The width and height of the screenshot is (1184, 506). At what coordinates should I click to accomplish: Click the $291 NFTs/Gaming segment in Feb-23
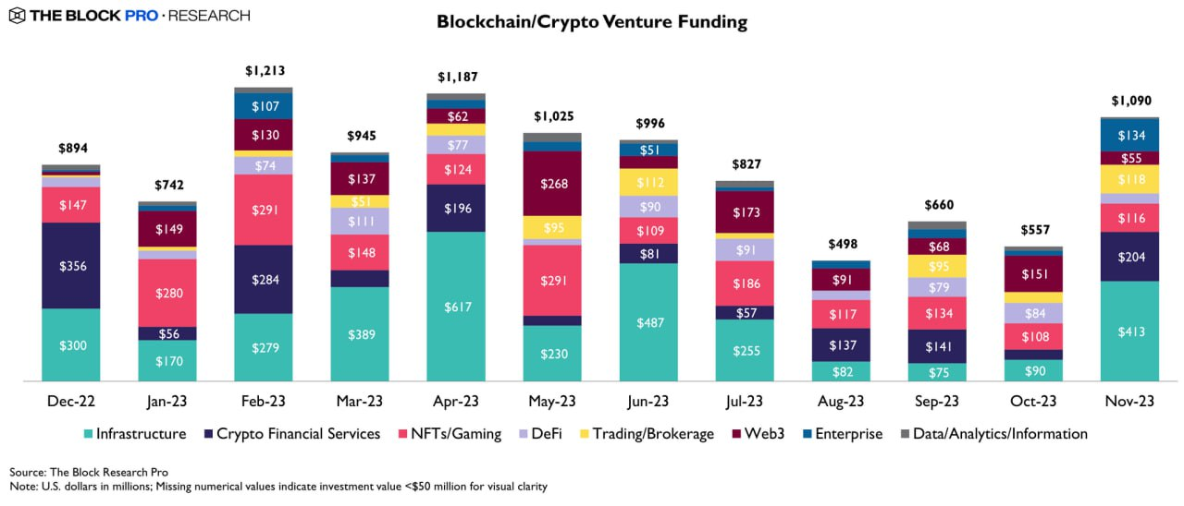click(x=264, y=210)
